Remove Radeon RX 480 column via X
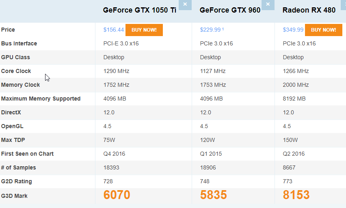The image size is (346, 208). (x=344, y=4)
